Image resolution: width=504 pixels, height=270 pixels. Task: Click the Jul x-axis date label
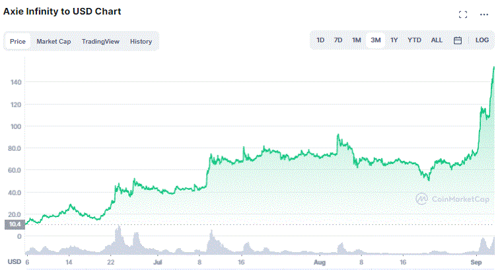pos(157,262)
